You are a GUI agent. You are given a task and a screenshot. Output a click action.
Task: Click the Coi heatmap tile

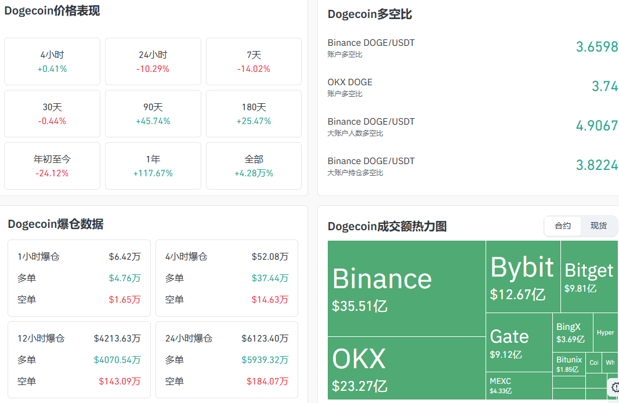(x=593, y=362)
